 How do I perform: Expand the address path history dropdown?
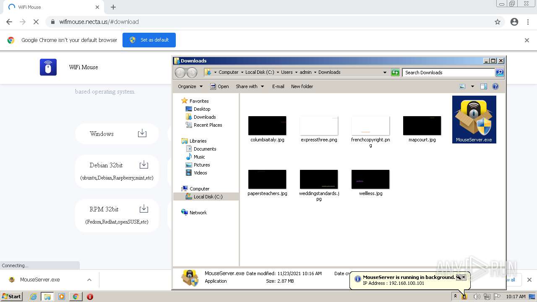pos(385,73)
